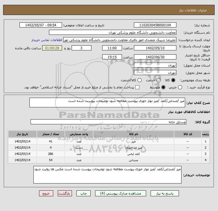Click the response deadline date 1402/05/10

[155, 48]
